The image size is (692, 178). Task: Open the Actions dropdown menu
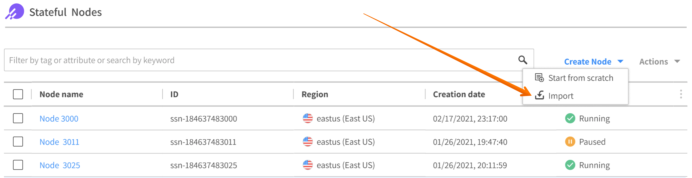click(x=659, y=62)
